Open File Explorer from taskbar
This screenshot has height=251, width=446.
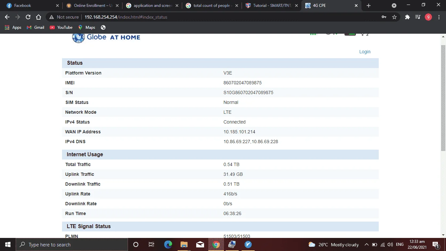184,244
